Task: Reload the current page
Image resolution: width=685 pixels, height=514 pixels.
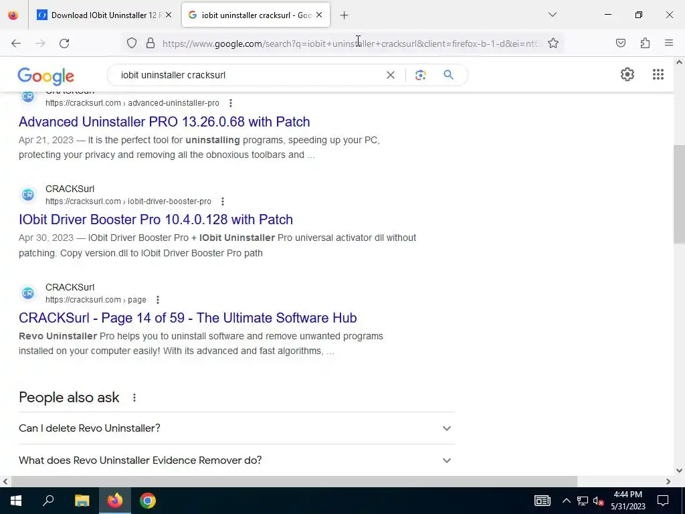Action: pos(64,44)
